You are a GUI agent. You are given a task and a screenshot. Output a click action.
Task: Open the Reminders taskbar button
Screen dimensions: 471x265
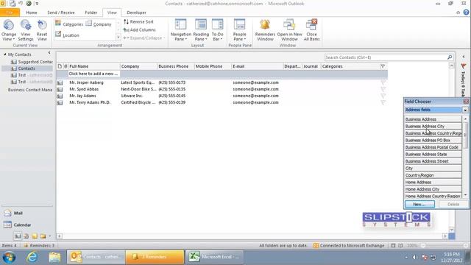(155, 257)
